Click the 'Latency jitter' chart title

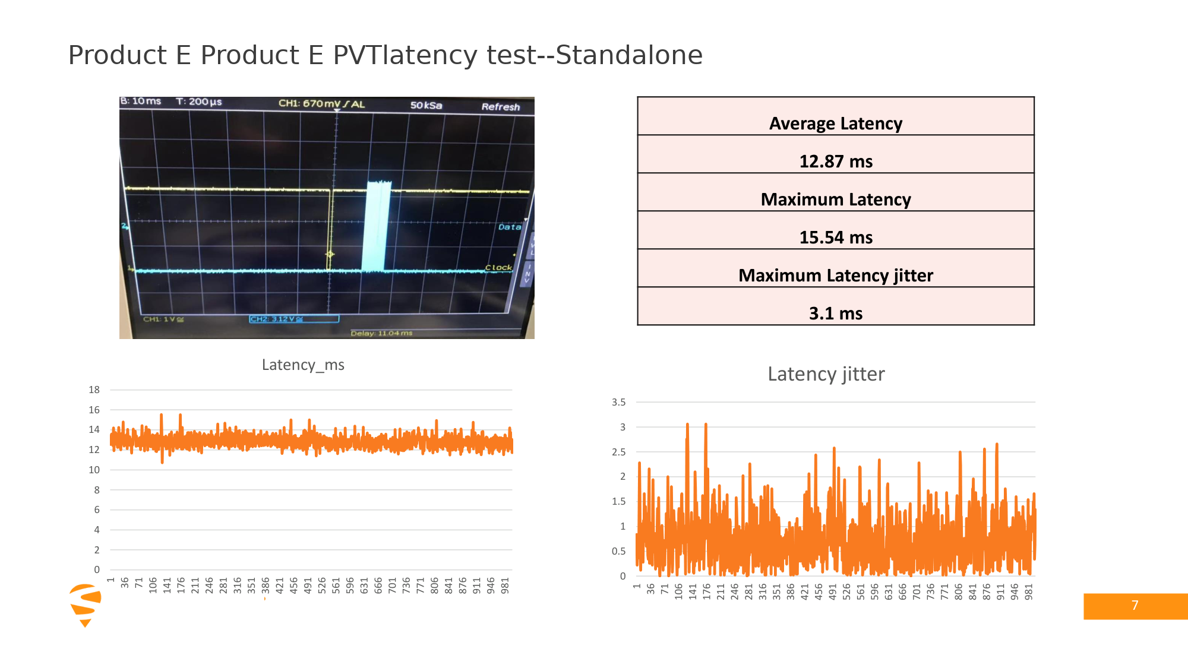826,374
